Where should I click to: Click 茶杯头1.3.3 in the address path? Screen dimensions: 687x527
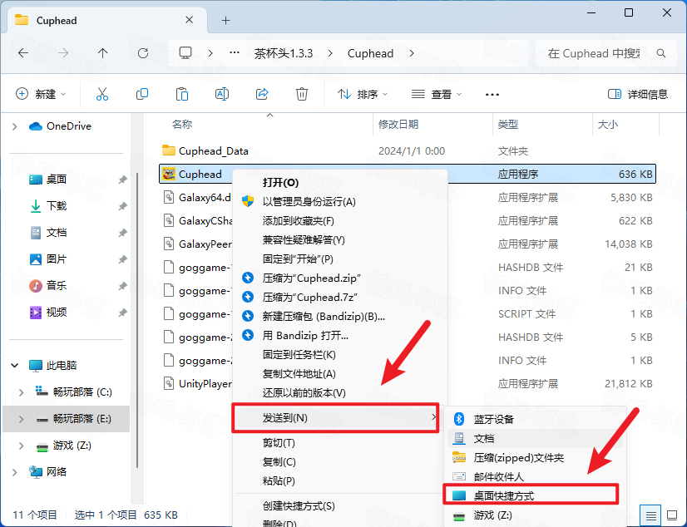(x=284, y=53)
